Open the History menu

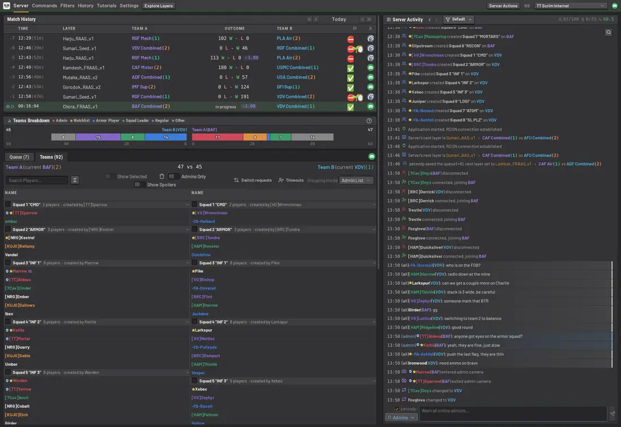(86, 6)
